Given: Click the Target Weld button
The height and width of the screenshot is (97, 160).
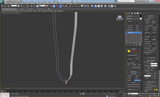Looking at the screenshot, I should 137,80.
